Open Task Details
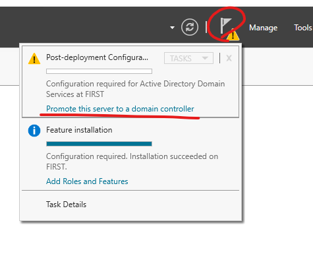Viewport: 313px width, 254px height. (66, 205)
